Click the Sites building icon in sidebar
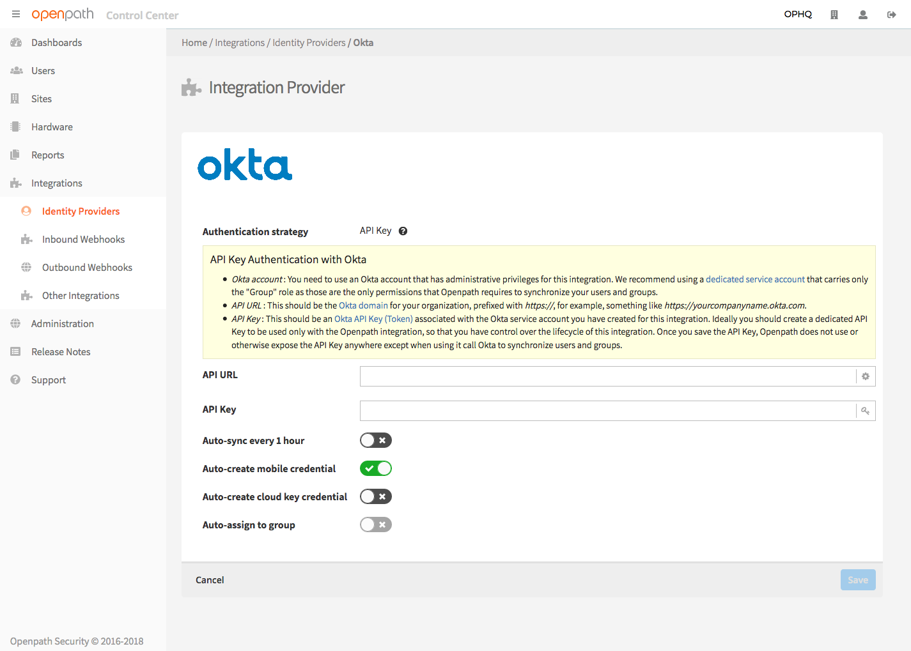The width and height of the screenshot is (911, 651). point(15,99)
